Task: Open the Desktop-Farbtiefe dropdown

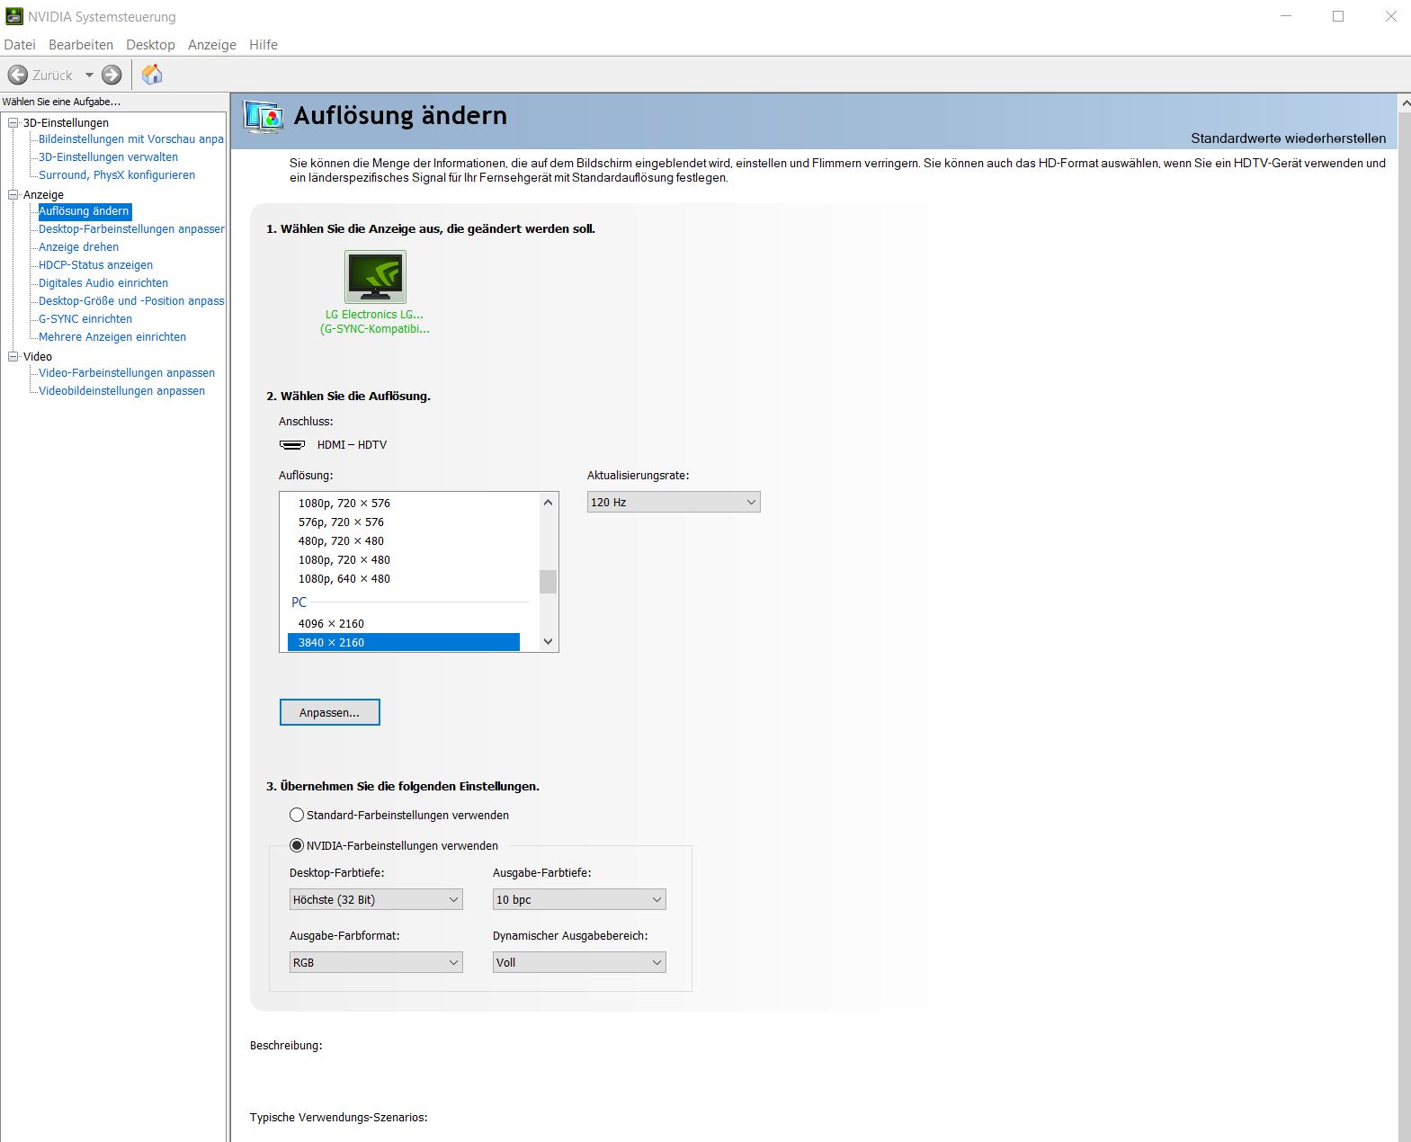Action: [376, 899]
